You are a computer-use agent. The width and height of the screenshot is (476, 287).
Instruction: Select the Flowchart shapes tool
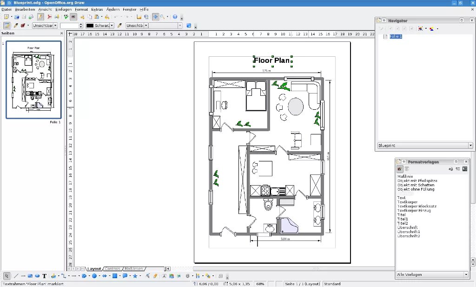click(x=114, y=276)
